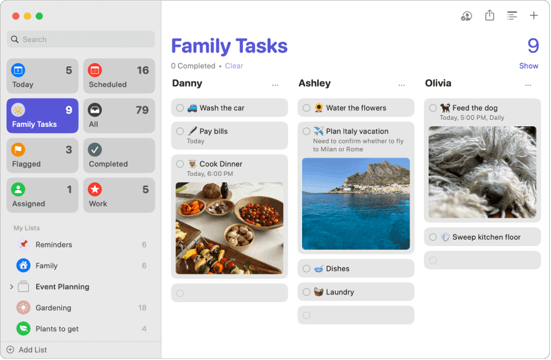The image size is (551, 360).
Task: Check off 'Water the flowers'
Action: point(306,107)
